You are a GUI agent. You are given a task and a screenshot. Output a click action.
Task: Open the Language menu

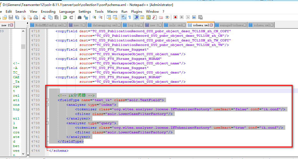click(67, 12)
